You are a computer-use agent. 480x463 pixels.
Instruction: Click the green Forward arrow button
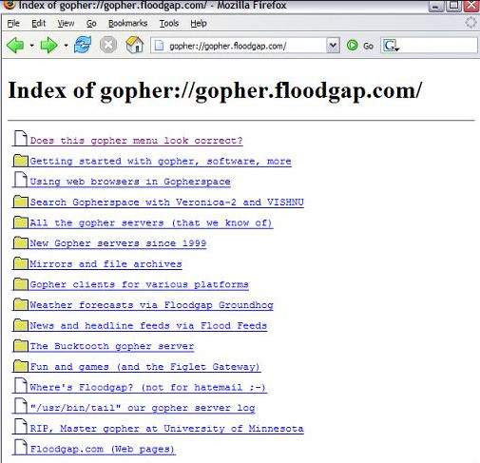[x=49, y=46]
